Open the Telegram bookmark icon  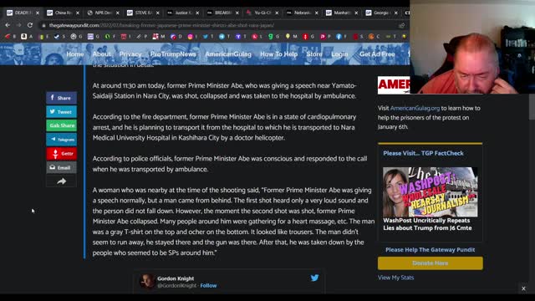(222, 36)
